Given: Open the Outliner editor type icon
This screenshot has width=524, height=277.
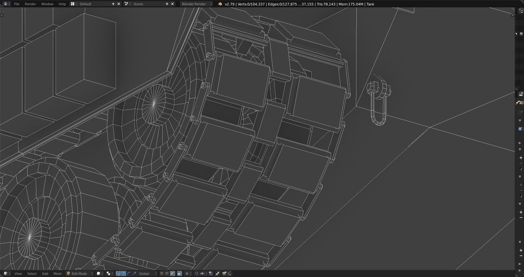Looking at the screenshot, I should (521, 11).
